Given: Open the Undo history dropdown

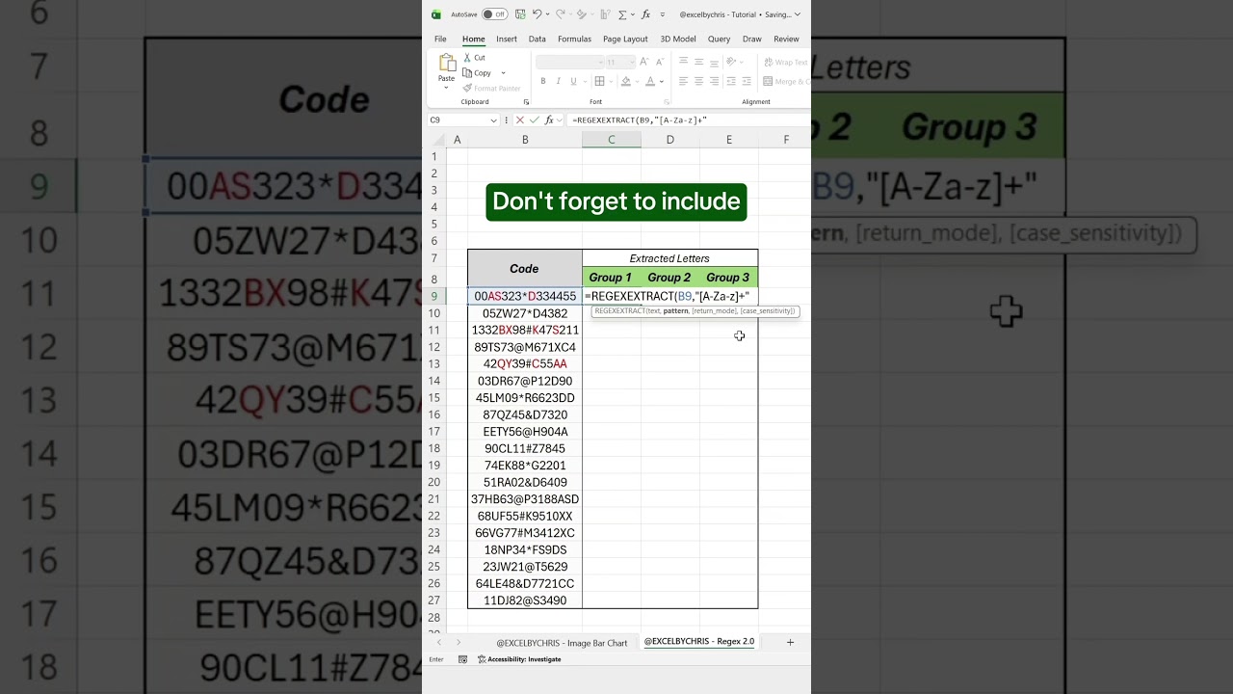Looking at the screenshot, I should tap(547, 14).
